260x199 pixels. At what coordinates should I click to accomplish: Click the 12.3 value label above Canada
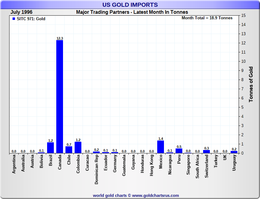[x=60, y=38]
